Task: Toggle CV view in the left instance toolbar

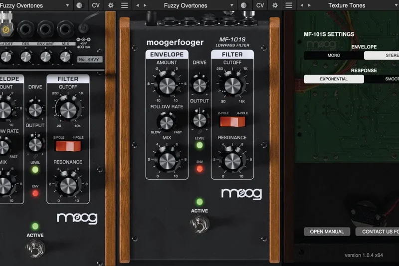Action: pyautogui.click(x=96, y=5)
